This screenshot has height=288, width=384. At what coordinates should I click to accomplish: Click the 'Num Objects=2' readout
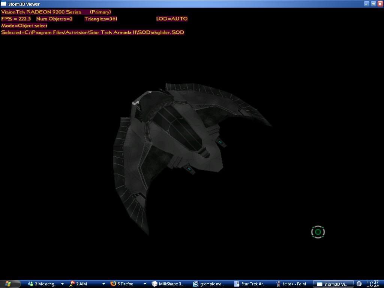(54, 19)
